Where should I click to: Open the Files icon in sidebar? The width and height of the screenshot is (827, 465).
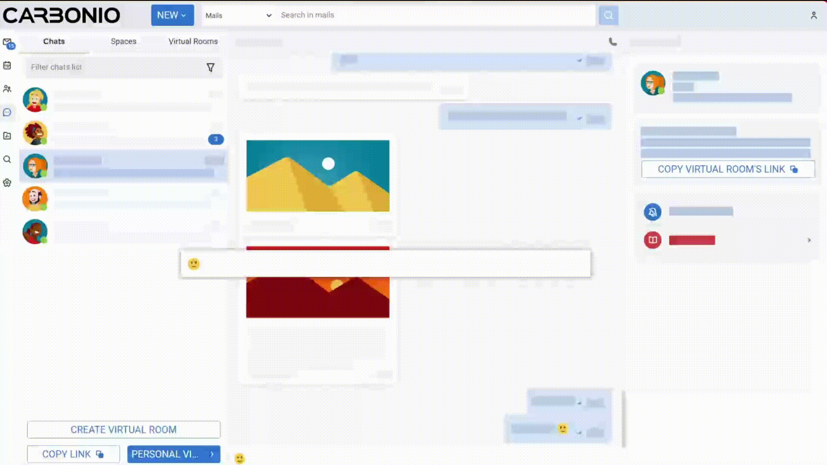click(x=7, y=136)
